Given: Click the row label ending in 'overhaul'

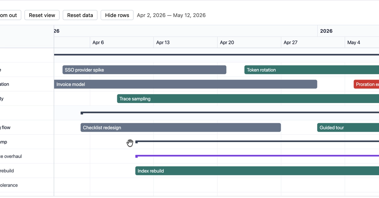Looking at the screenshot, I should click(x=11, y=156).
